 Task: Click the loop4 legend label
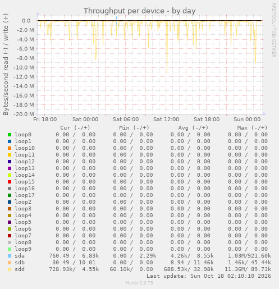(23, 215)
